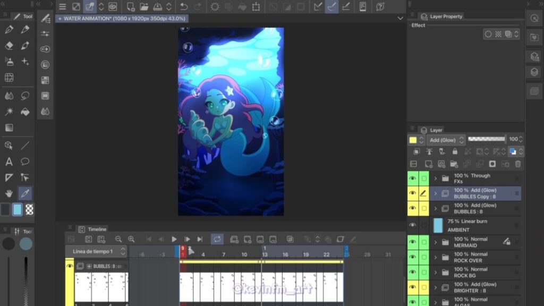
Task: Jump to the first frame
Action: coord(149,239)
